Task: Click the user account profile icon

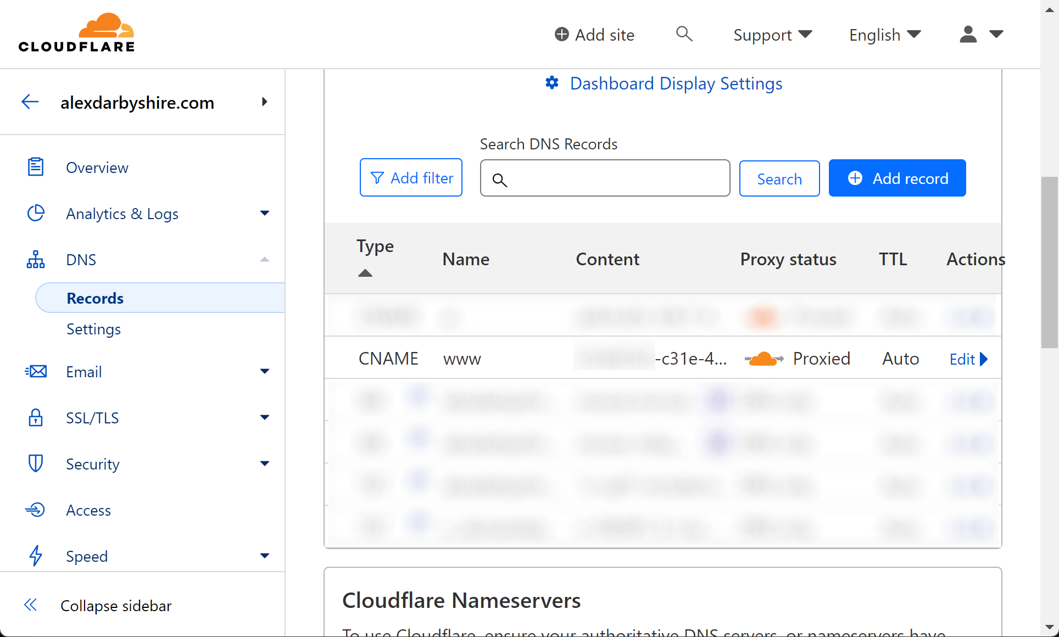Action: pyautogui.click(x=968, y=34)
